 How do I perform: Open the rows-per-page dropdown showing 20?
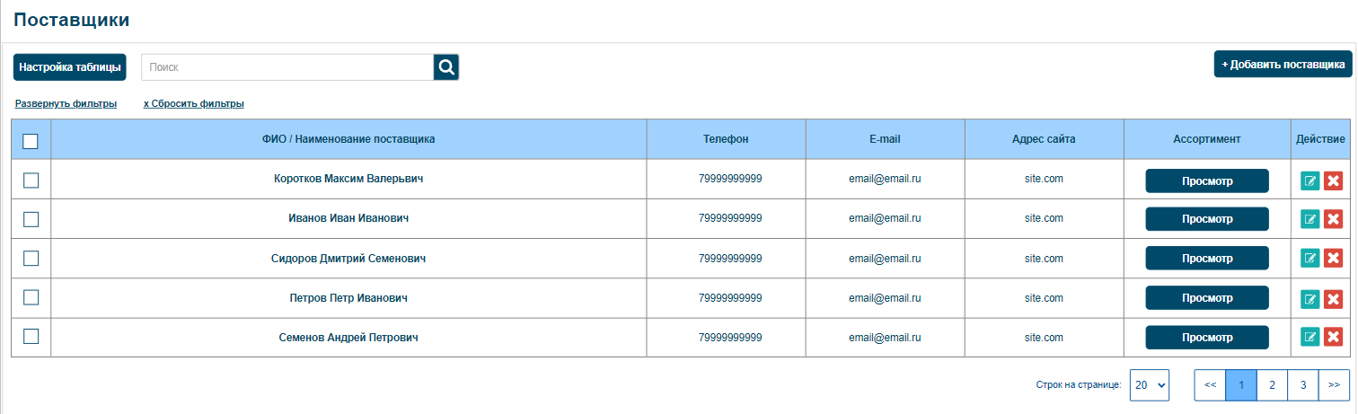pyautogui.click(x=1150, y=384)
